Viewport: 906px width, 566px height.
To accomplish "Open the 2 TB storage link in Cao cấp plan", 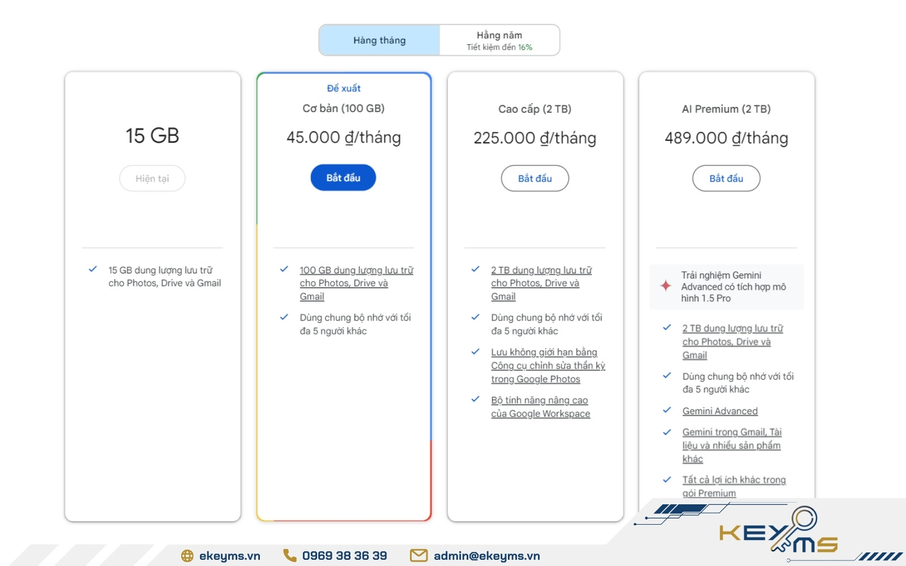I will pyautogui.click(x=541, y=283).
